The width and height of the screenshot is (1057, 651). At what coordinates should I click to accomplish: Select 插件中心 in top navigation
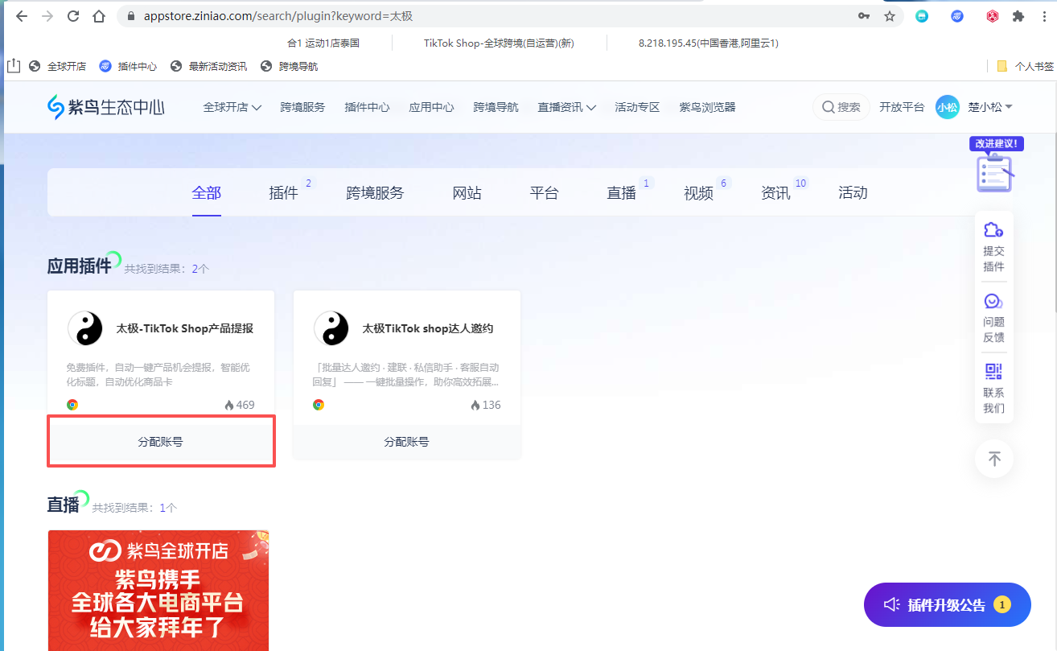[x=367, y=107]
